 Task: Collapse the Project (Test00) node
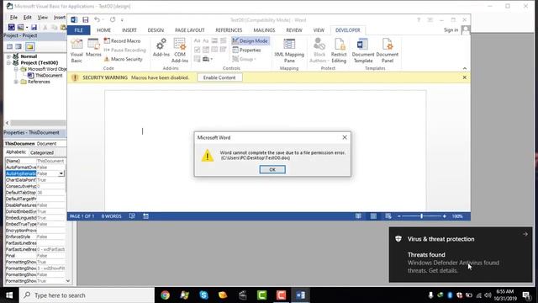8,63
